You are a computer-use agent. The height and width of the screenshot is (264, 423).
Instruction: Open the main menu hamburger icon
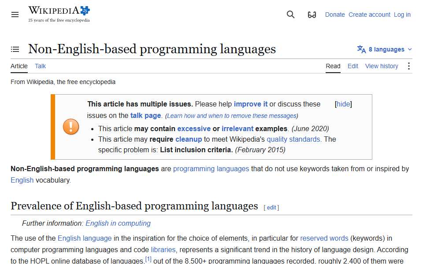[x=15, y=15]
